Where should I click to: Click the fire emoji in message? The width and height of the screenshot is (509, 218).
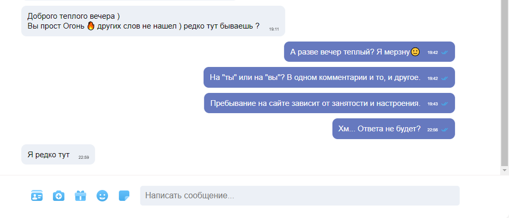pos(91,26)
